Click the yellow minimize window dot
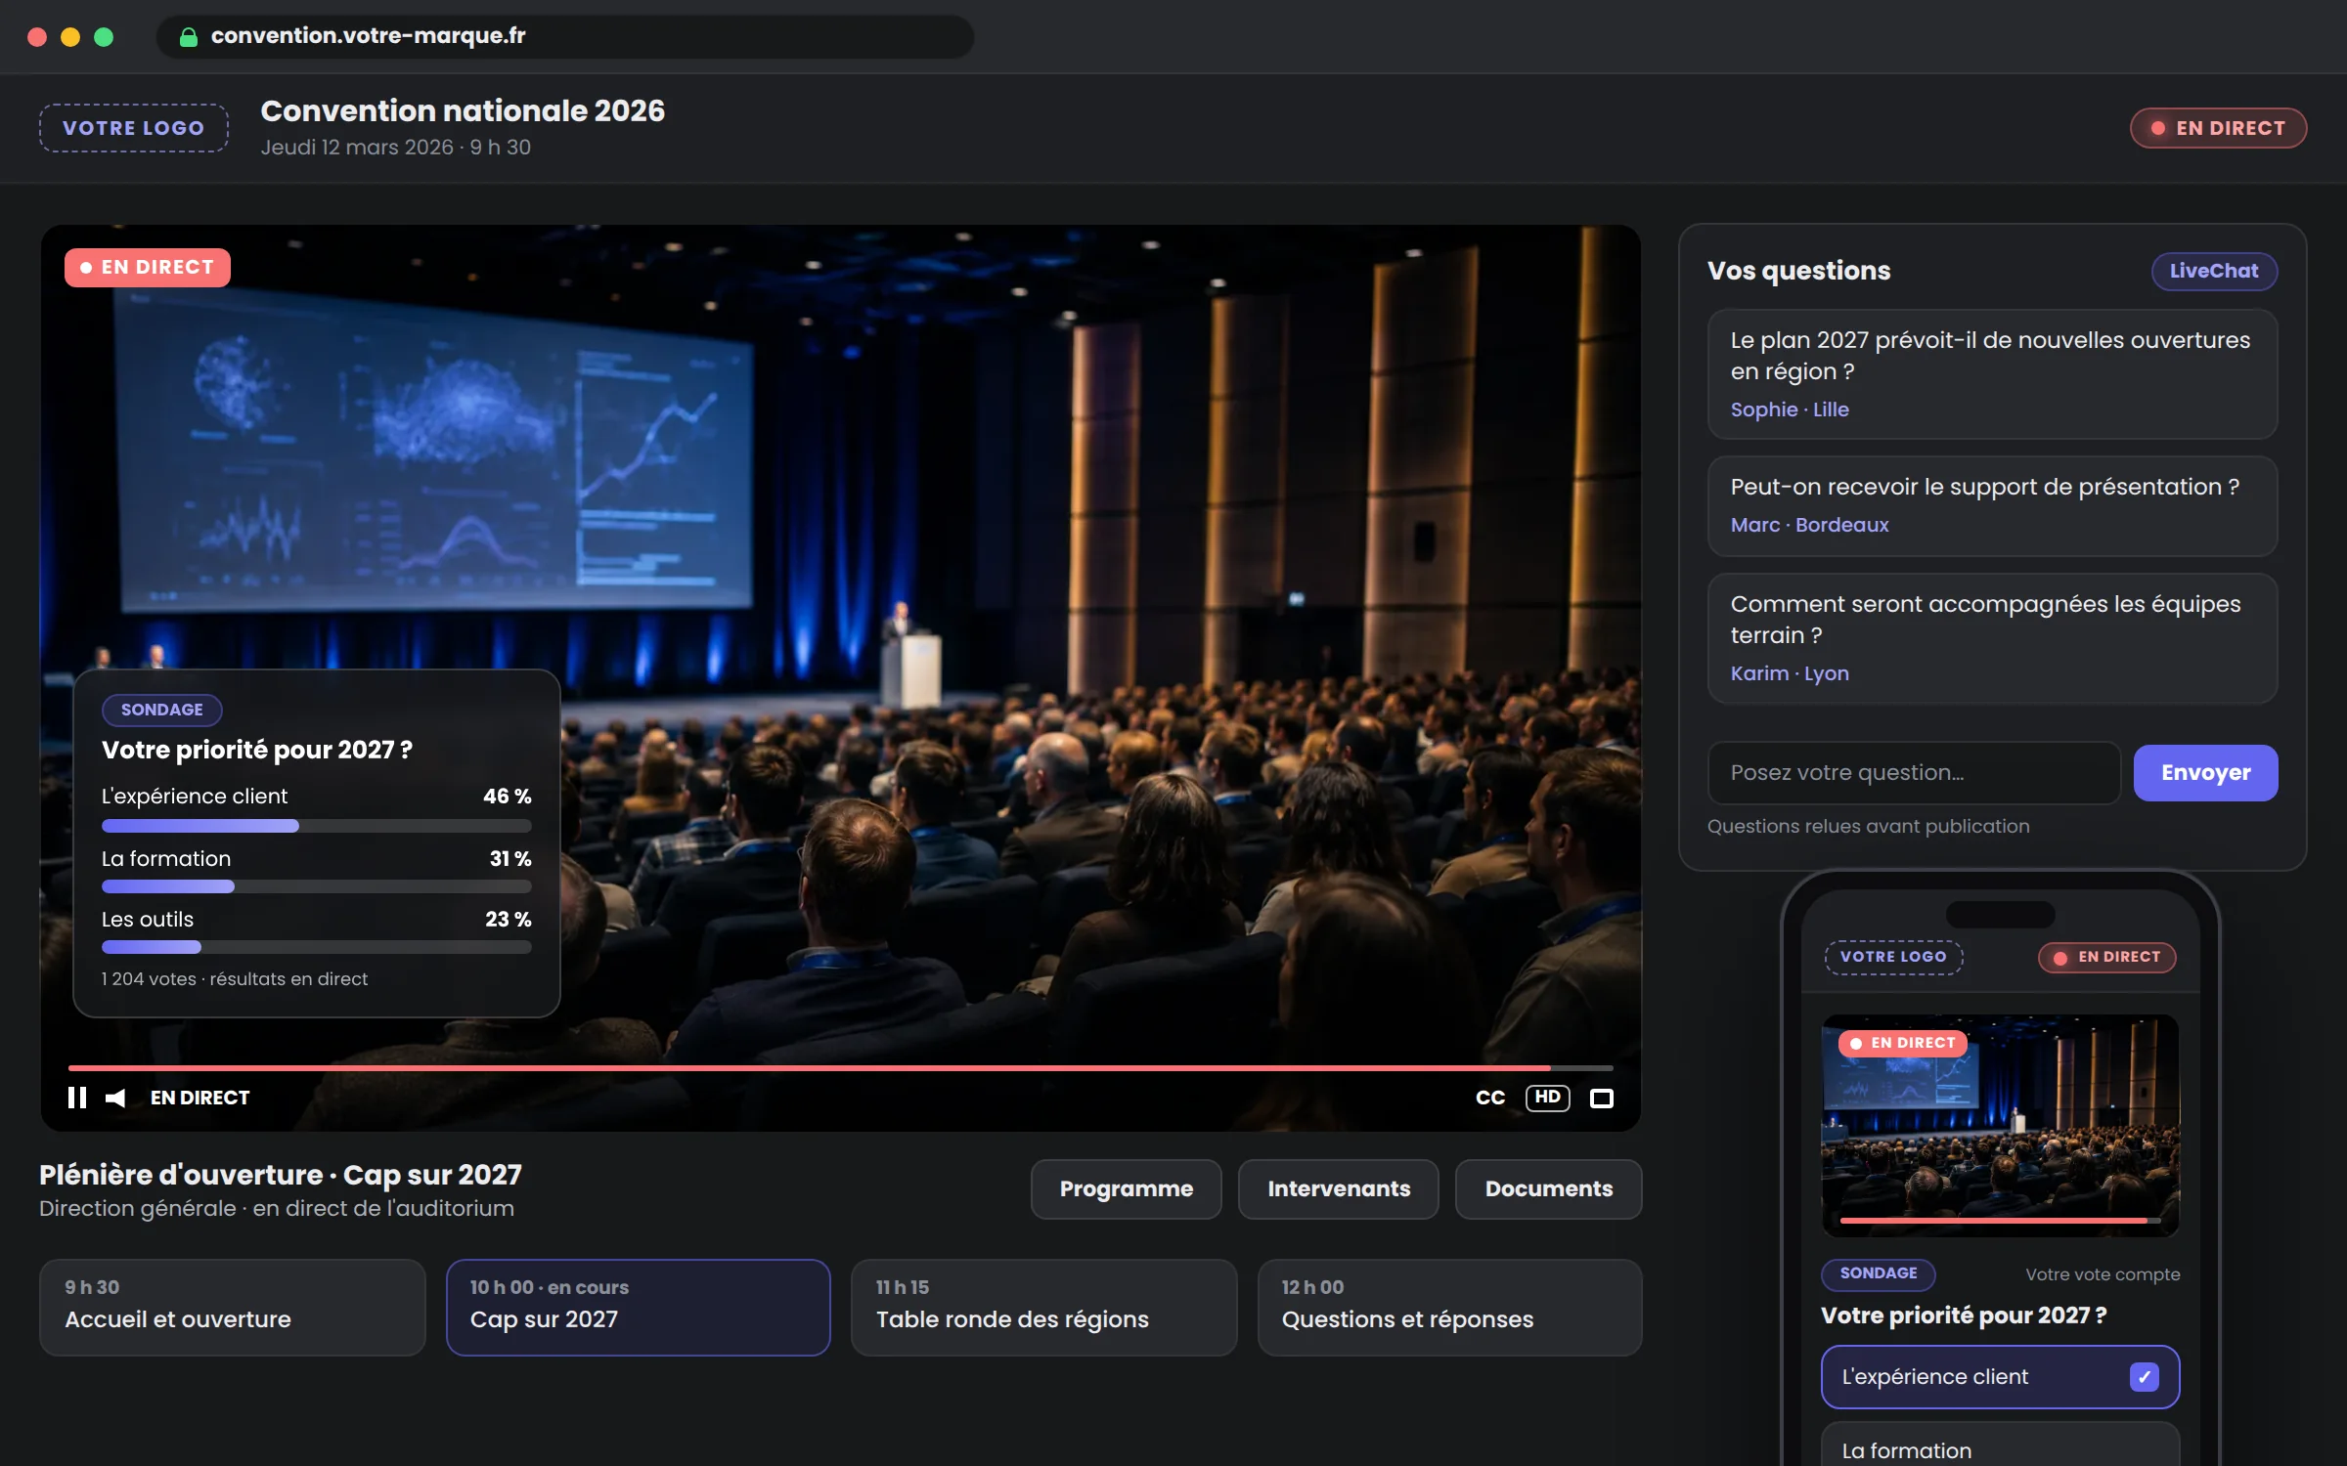The image size is (2347, 1466). [70, 37]
